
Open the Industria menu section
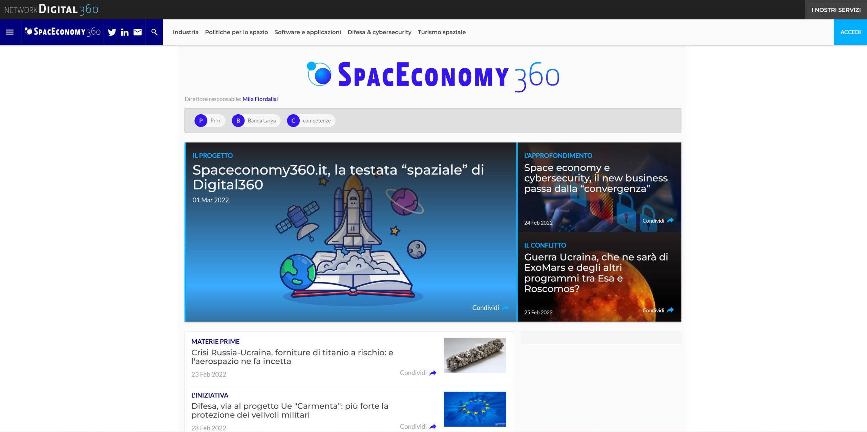tap(186, 32)
